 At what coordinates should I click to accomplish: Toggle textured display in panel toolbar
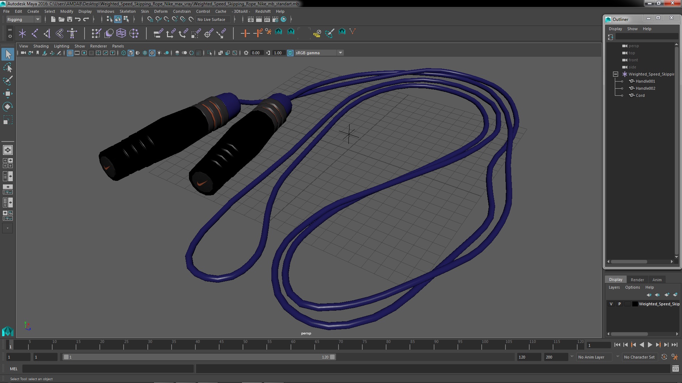[x=152, y=53]
